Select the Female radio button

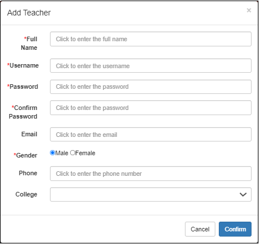[72, 153]
